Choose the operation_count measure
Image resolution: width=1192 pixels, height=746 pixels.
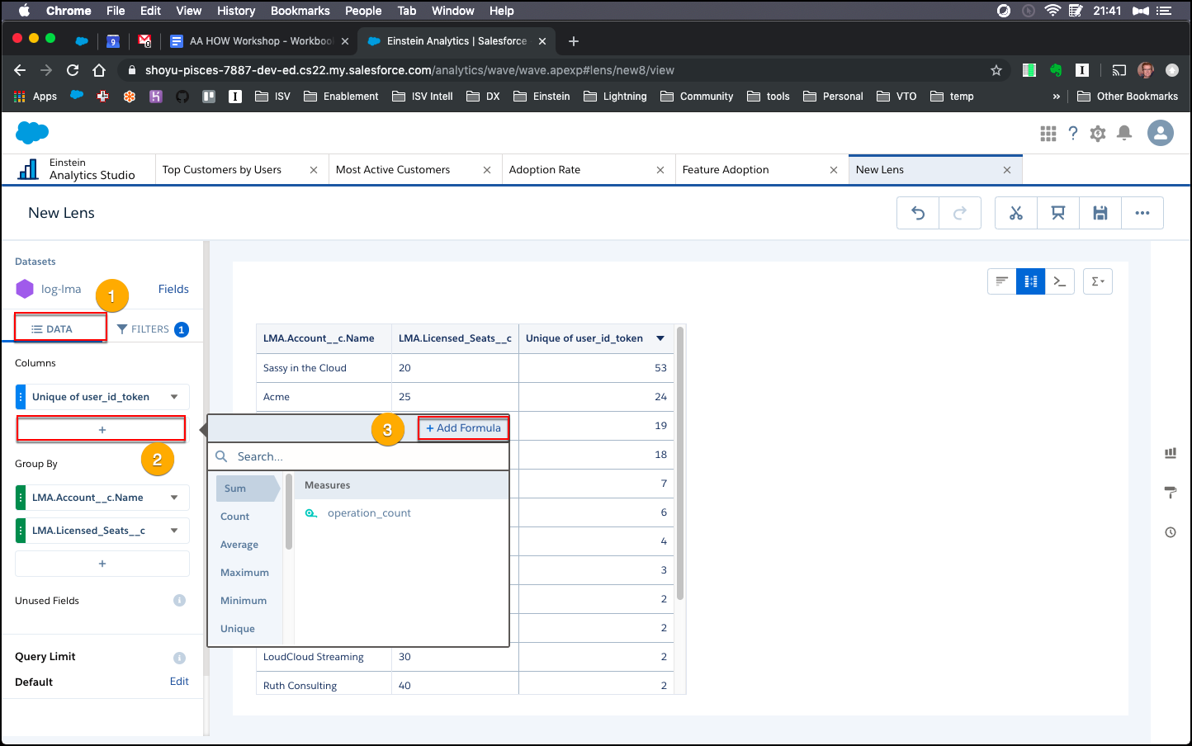pos(369,513)
